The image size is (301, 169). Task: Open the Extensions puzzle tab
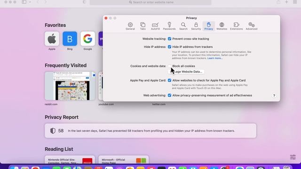[x=236, y=26]
